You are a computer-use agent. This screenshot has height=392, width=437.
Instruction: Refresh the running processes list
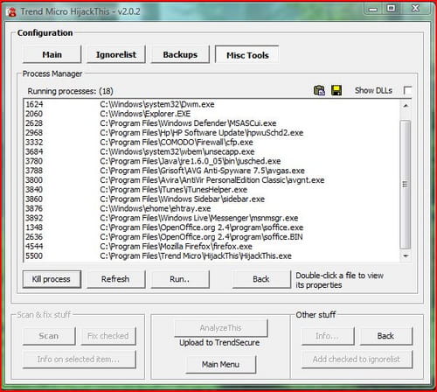[x=115, y=279]
